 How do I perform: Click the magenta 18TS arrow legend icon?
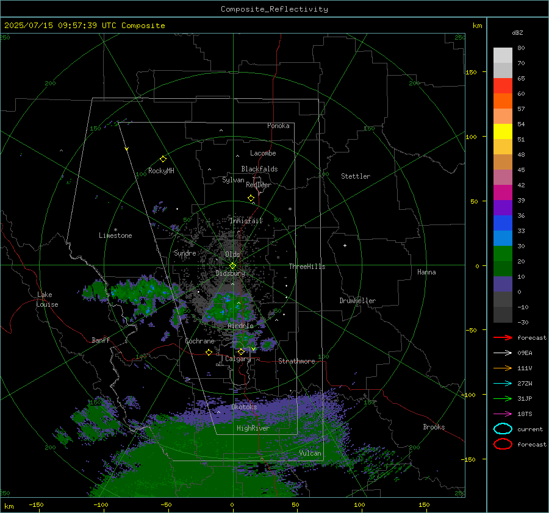tap(503, 414)
